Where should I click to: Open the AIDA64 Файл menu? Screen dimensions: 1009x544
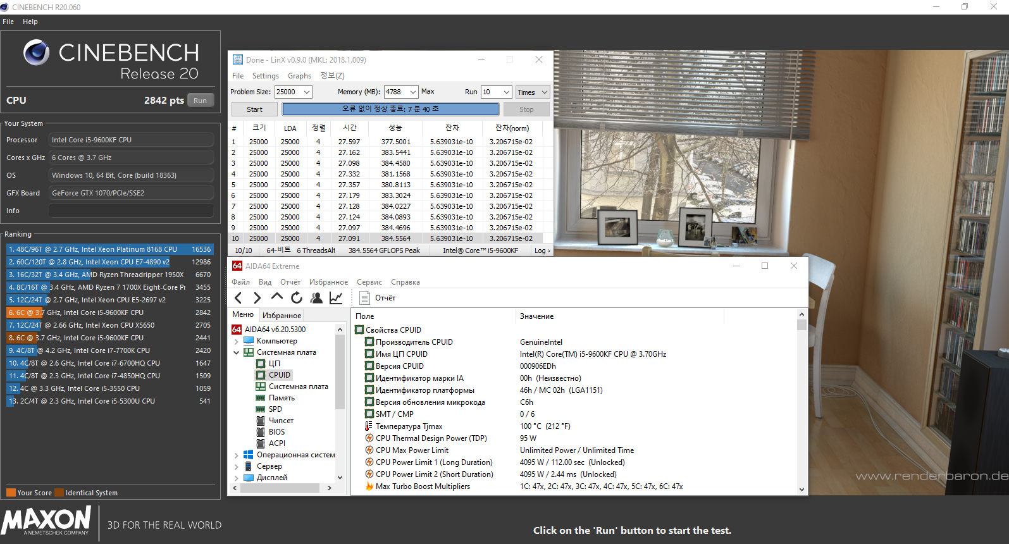[x=240, y=282]
